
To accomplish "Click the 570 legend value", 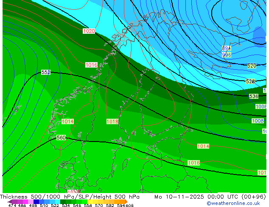I will [x=99, y=205].
